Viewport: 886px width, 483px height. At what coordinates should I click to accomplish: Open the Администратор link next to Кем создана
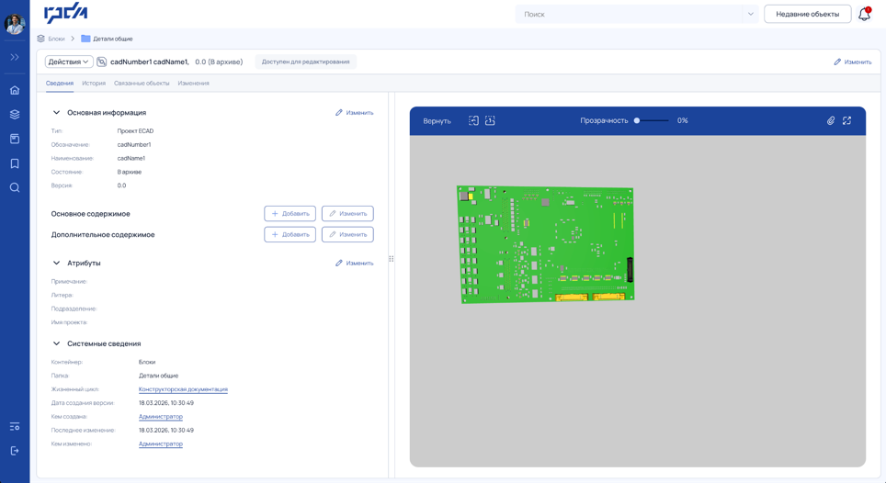click(161, 416)
